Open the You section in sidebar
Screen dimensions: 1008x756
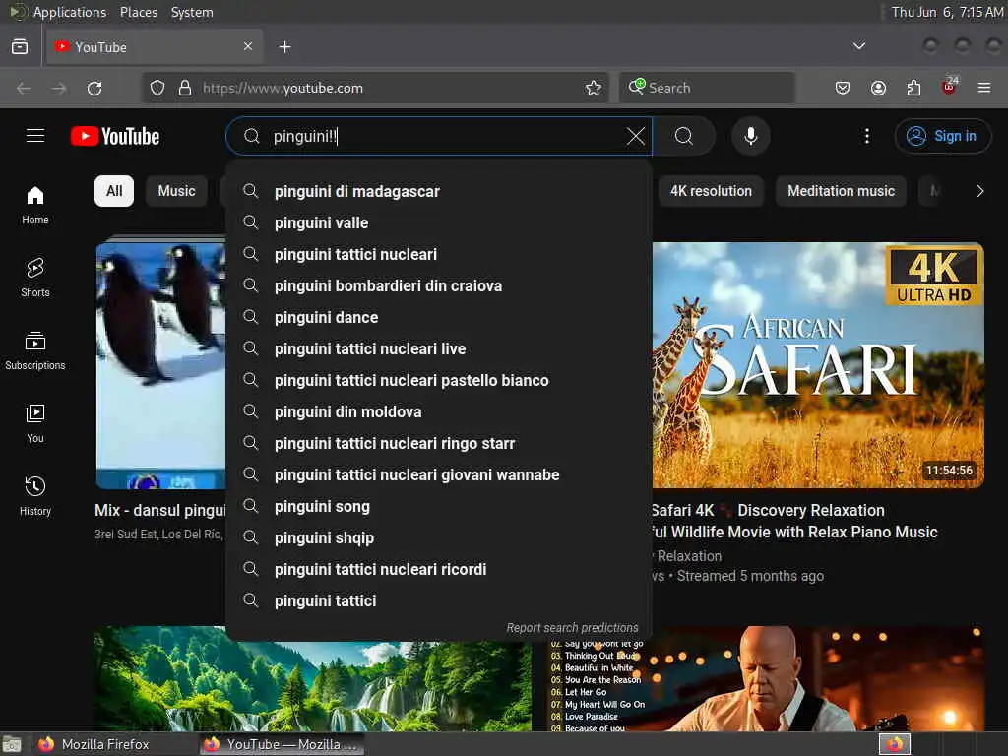(x=35, y=423)
